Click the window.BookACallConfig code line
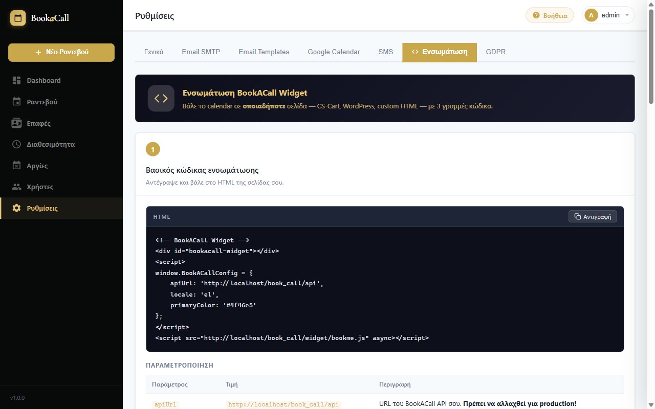 click(x=204, y=273)
